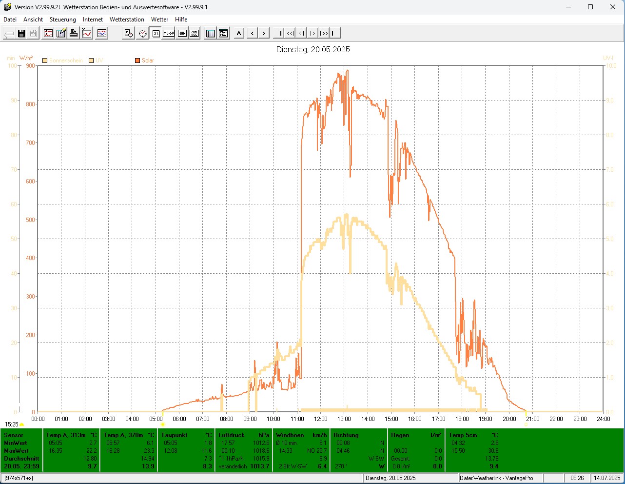Open the Hilfe menu
The height and width of the screenshot is (484, 625).
(x=181, y=20)
